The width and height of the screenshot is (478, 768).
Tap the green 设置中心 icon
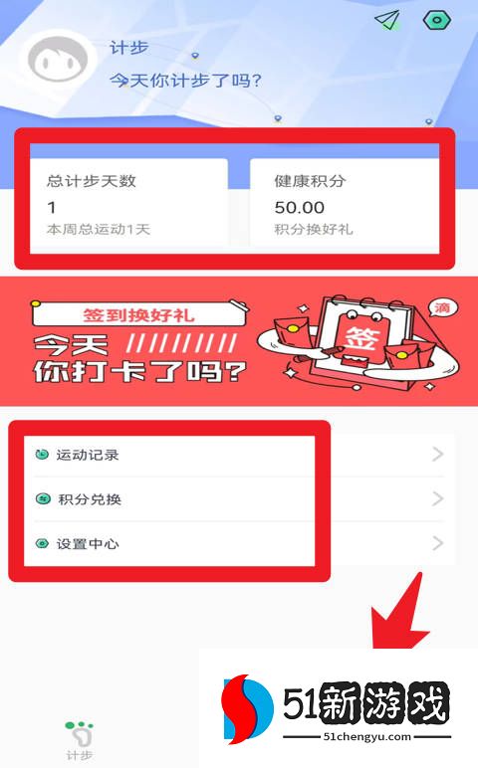(x=42, y=544)
